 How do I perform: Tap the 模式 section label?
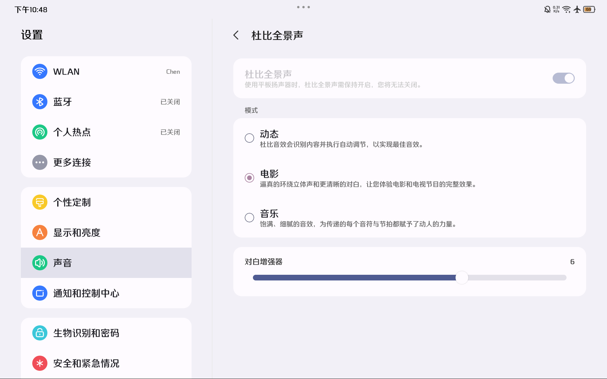point(251,110)
